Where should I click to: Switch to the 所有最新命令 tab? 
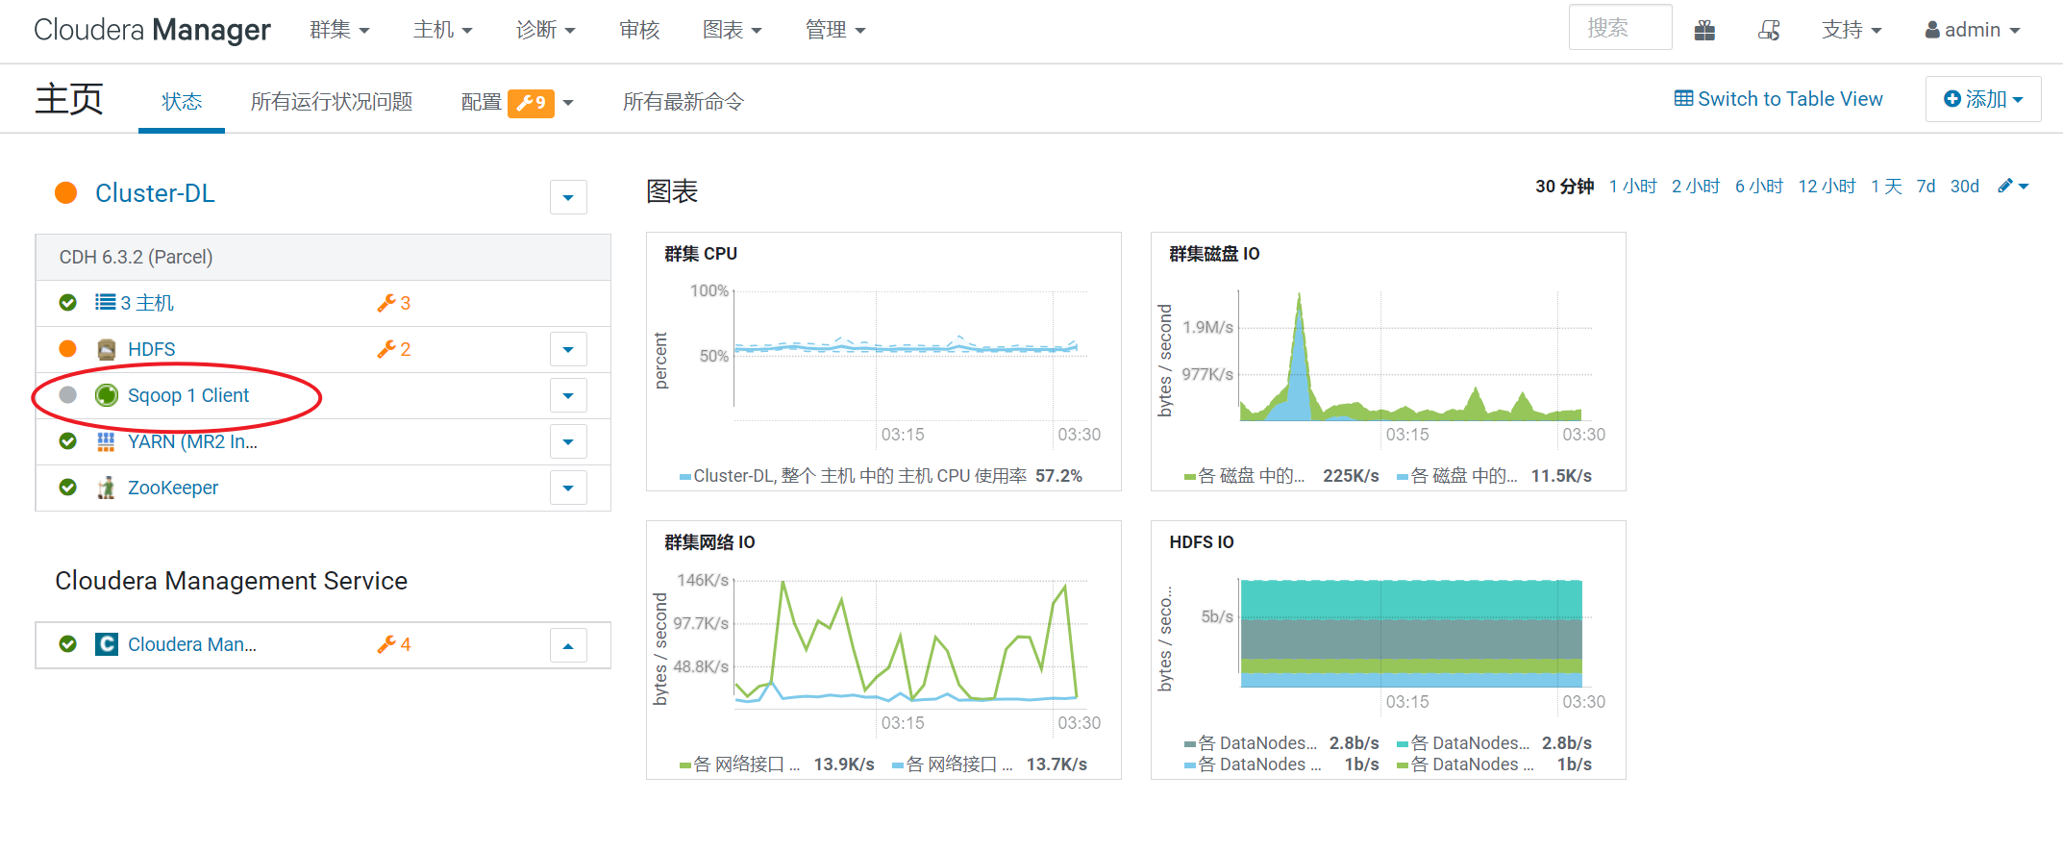[684, 101]
